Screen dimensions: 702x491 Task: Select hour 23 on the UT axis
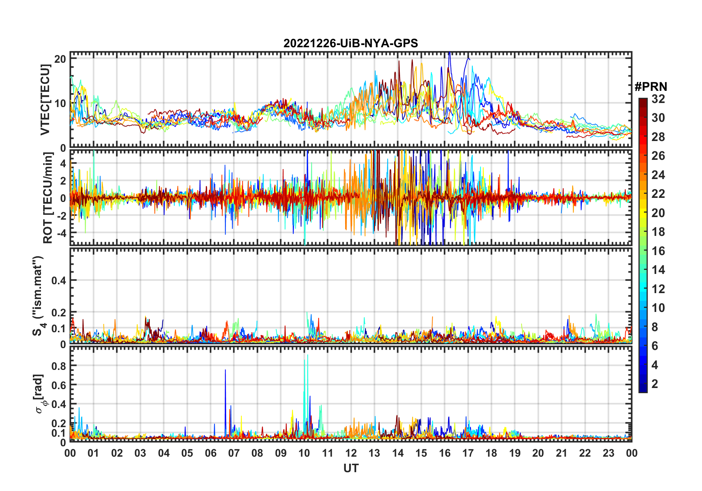coord(608,453)
